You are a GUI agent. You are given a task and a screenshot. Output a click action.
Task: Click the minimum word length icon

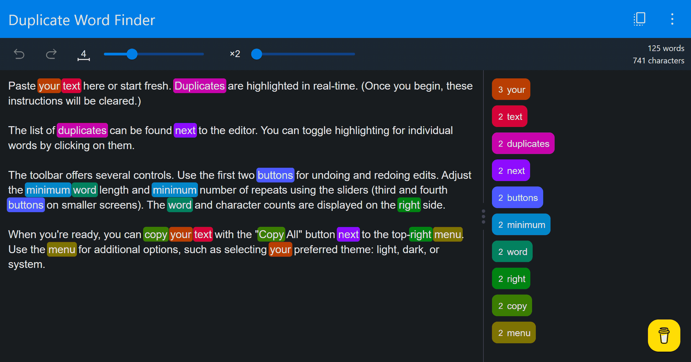tap(83, 55)
